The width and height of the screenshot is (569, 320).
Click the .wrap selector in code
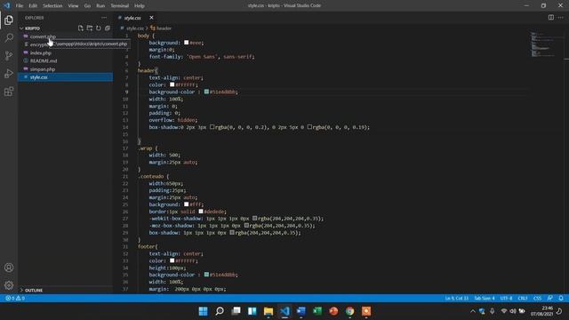click(x=145, y=148)
